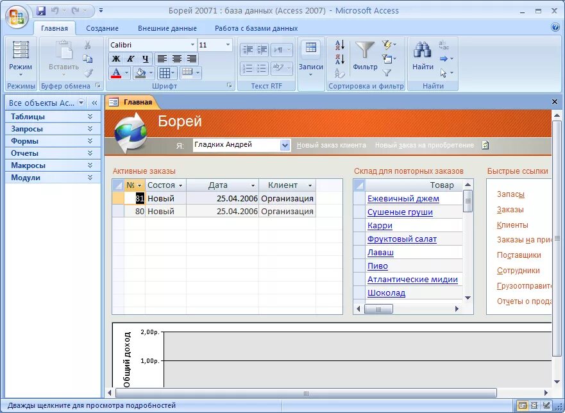Switch to form view in status bar
Screen dimensions: 565x413
click(x=523, y=405)
